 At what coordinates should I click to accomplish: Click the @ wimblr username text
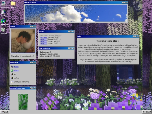[x=15, y=56]
